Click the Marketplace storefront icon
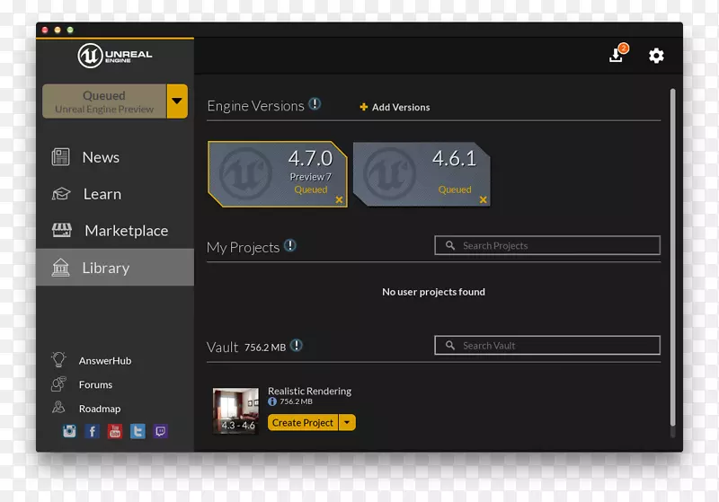This screenshot has width=719, height=502. [x=61, y=230]
